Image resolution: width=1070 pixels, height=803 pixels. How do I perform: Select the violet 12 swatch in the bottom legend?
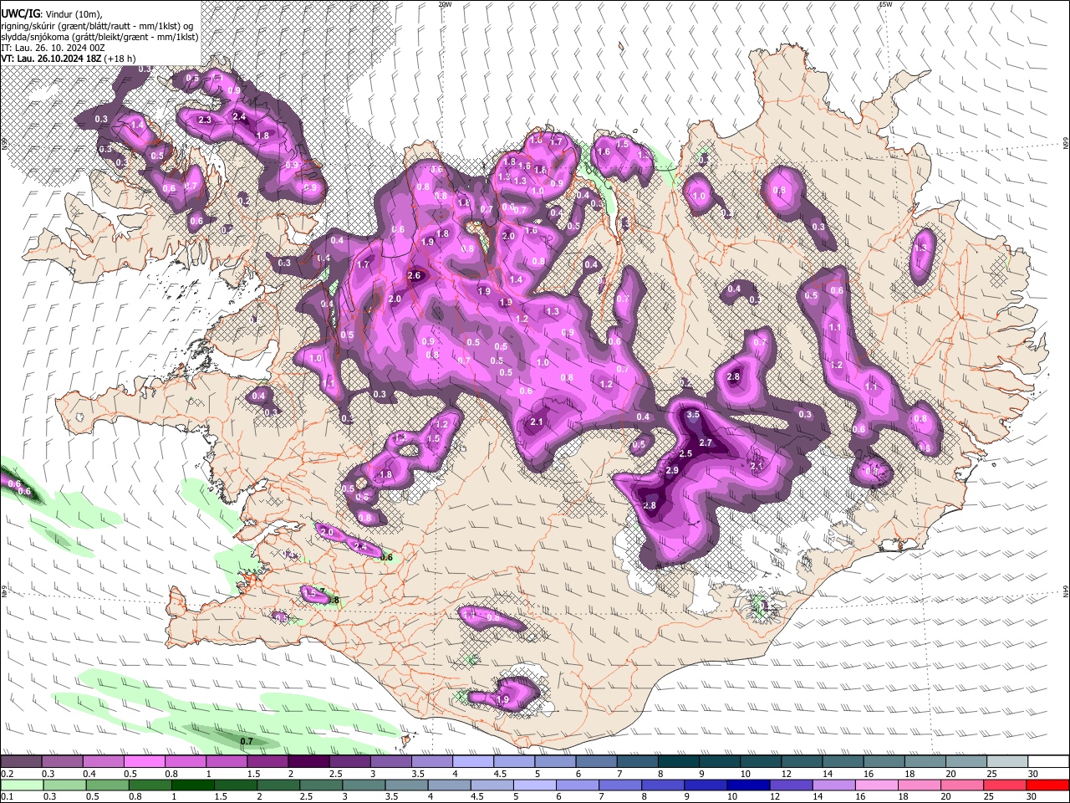tap(792, 785)
